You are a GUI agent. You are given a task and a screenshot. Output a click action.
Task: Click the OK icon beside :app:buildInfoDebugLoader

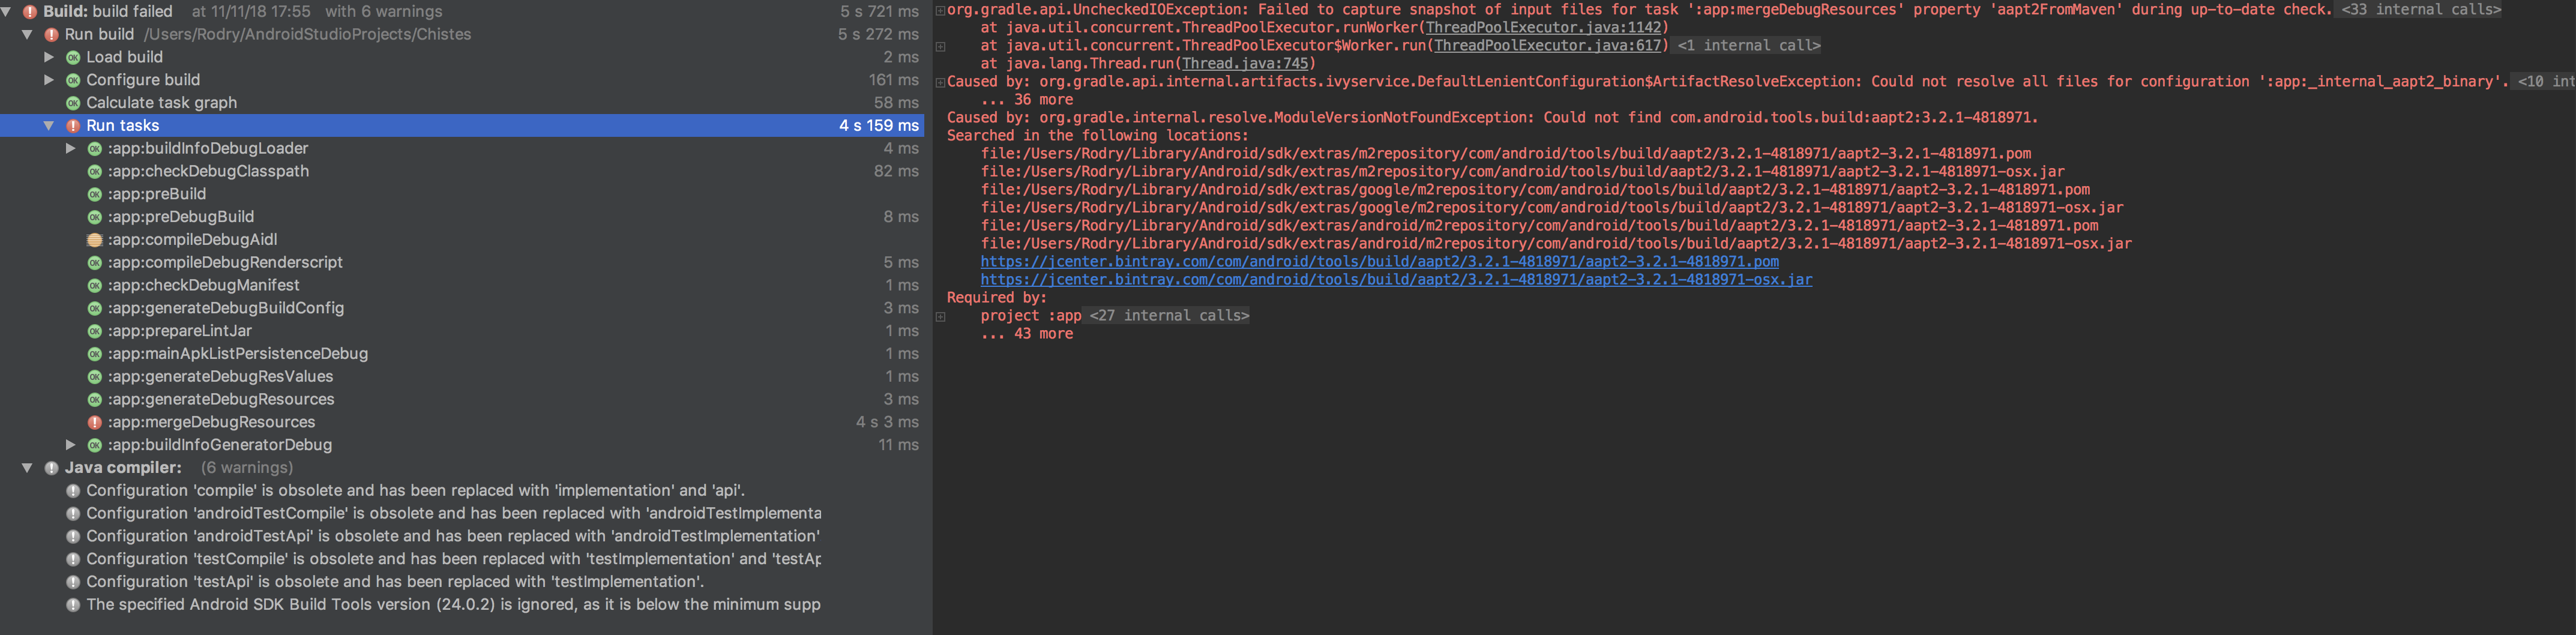(95, 148)
